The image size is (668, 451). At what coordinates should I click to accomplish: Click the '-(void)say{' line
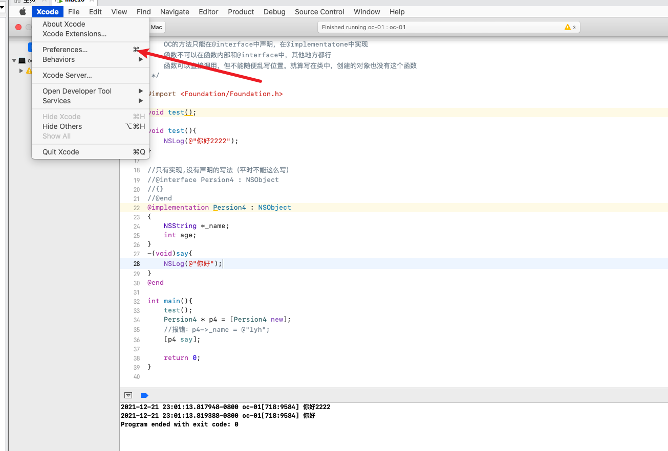tap(170, 253)
